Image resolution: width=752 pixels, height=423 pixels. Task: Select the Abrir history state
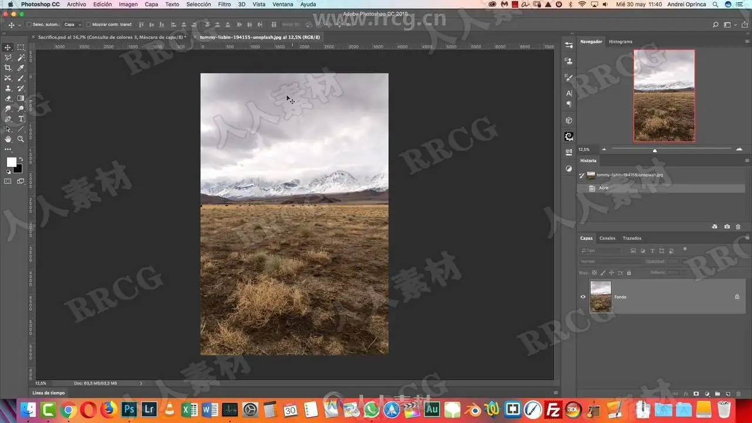[x=661, y=188]
